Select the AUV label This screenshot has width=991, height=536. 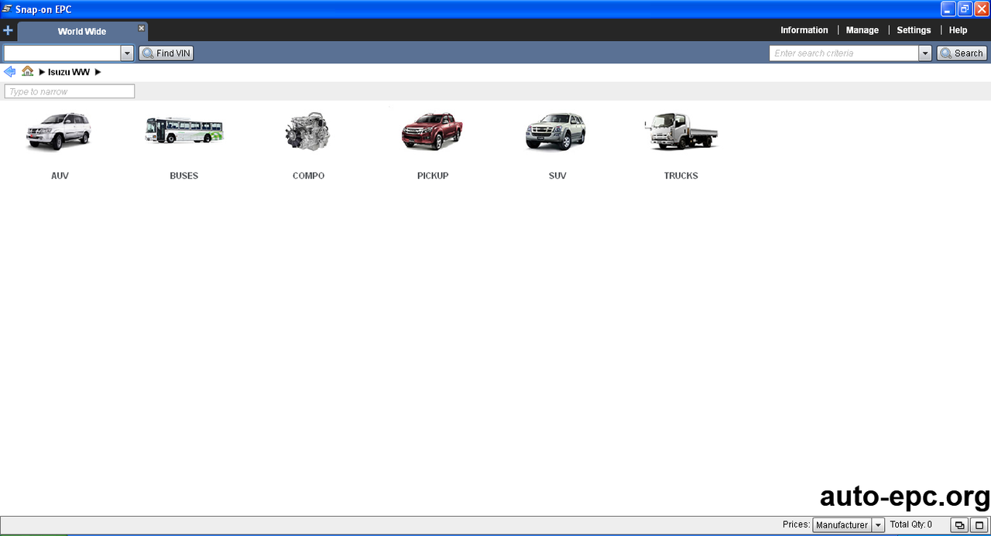pyautogui.click(x=60, y=176)
